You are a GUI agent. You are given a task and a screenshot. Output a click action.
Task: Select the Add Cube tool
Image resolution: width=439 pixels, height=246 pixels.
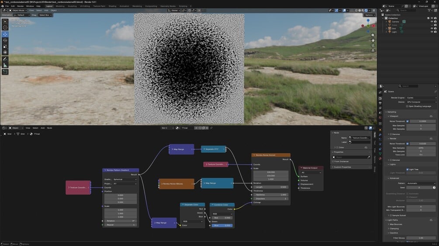pos(5,72)
